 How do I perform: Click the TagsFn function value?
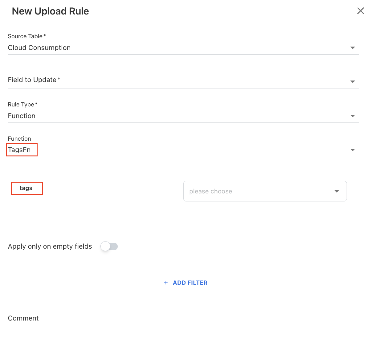click(x=20, y=150)
